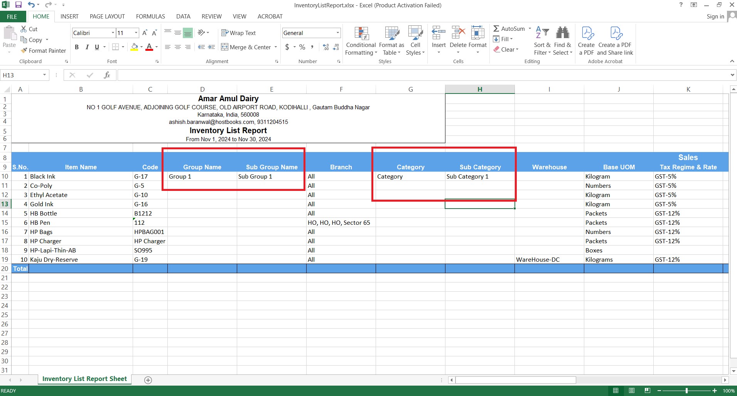Toggle Bold formatting
The image size is (737, 396).
coord(77,47)
